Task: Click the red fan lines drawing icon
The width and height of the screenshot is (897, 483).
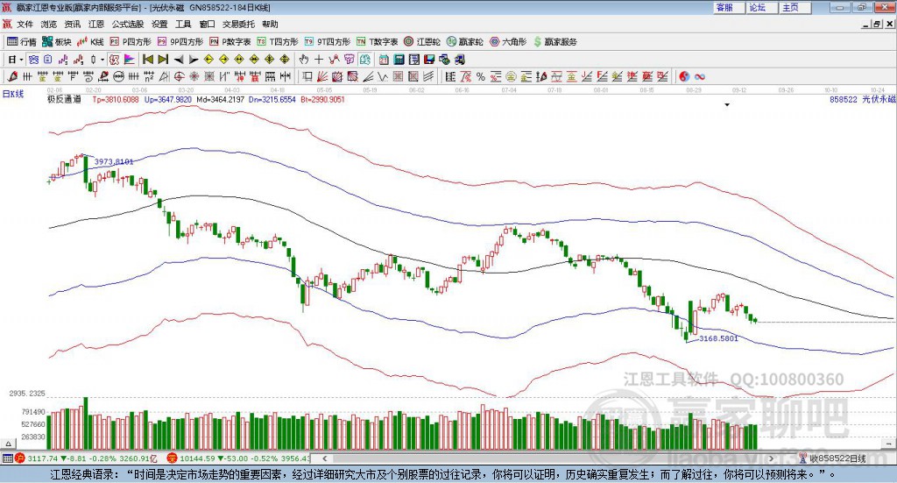Action: click(322, 76)
